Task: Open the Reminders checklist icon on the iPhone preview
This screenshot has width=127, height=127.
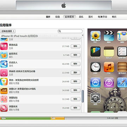Action: 122,52
